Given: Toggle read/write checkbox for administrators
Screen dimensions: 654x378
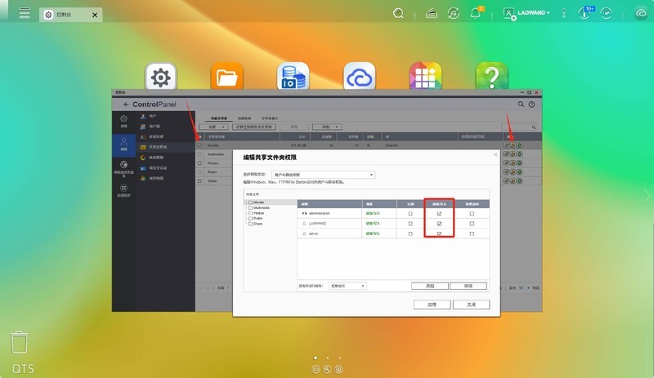Looking at the screenshot, I should [439, 213].
